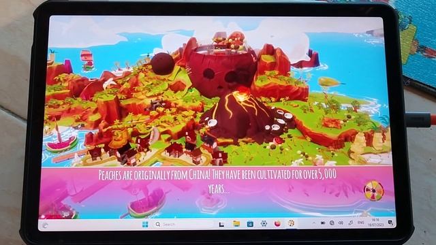The height and width of the screenshot is (245, 436).
Task: Open the Microsoft Store taskbar icon
Action: coord(250,224)
